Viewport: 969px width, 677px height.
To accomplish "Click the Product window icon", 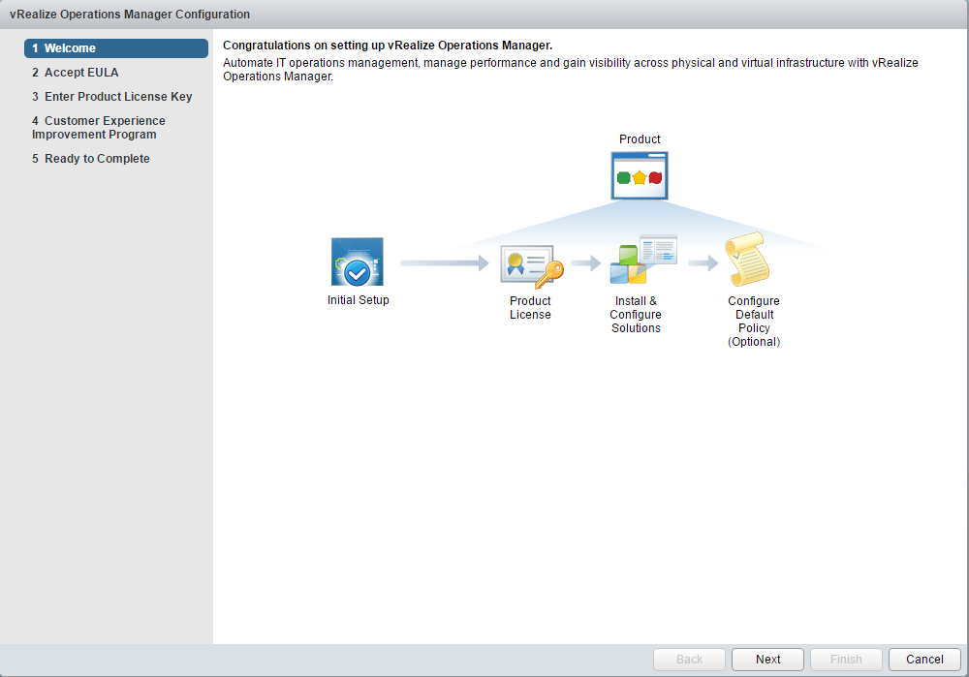I will [640, 176].
